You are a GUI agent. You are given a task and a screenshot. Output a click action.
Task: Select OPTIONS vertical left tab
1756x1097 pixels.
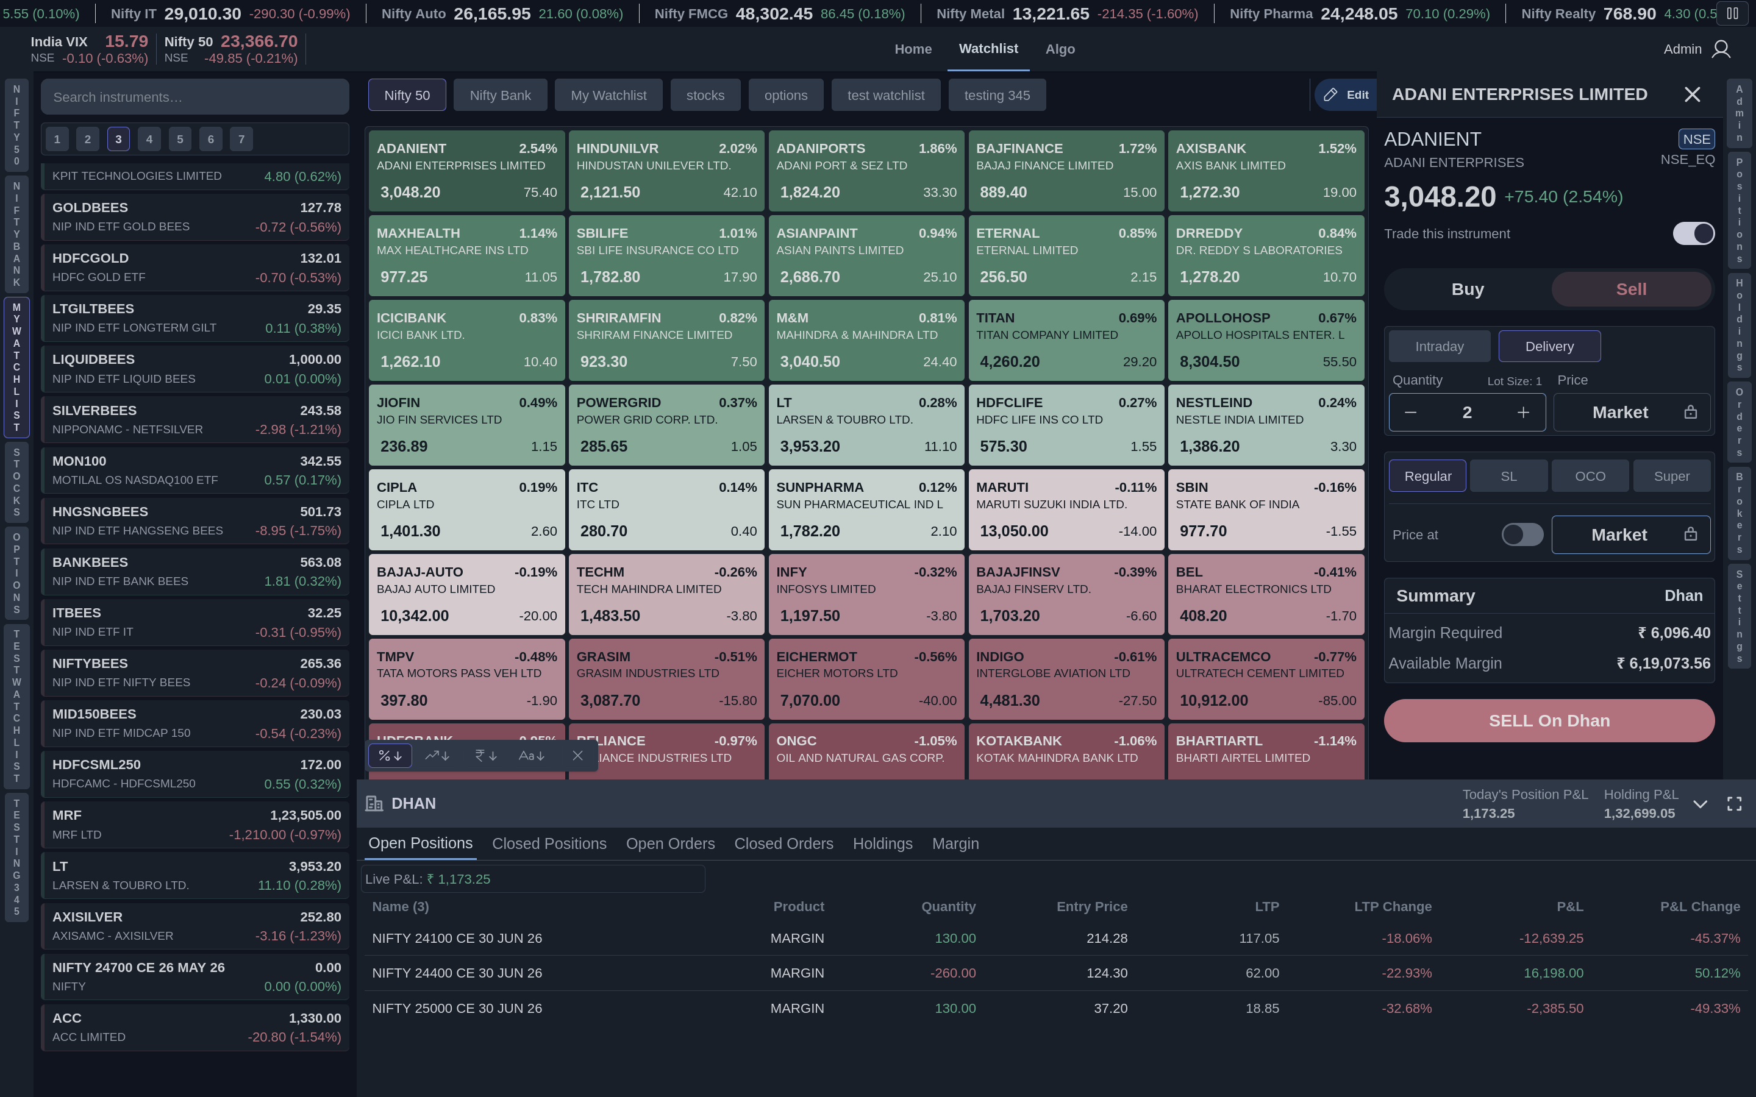pyautogui.click(x=16, y=572)
